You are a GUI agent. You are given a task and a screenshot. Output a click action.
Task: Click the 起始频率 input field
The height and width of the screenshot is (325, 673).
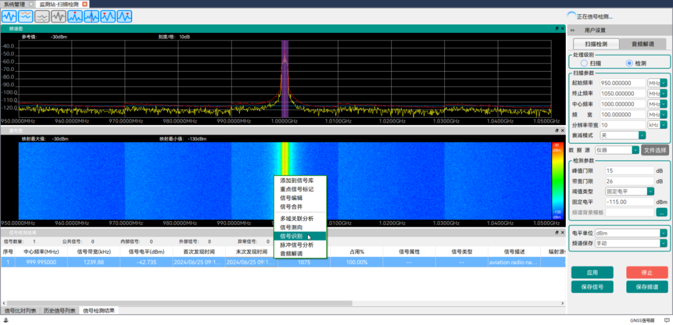[623, 83]
